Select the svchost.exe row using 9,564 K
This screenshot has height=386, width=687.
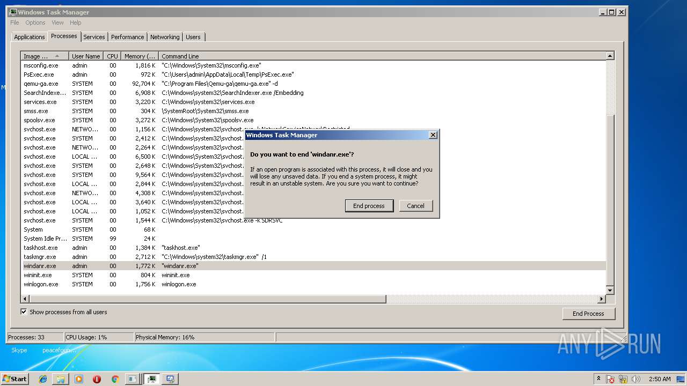coord(313,175)
